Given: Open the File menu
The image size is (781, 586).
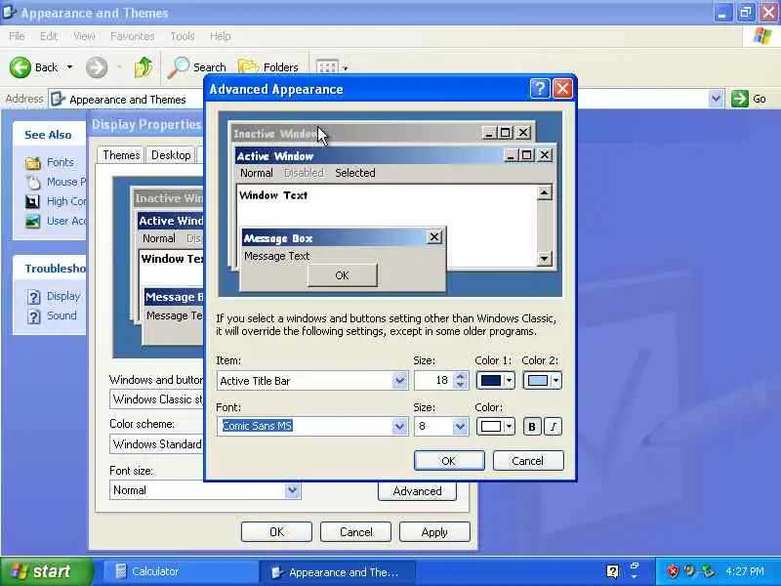Looking at the screenshot, I should coord(17,36).
